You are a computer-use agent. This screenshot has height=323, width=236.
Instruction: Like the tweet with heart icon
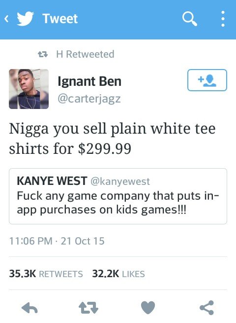coord(148,308)
